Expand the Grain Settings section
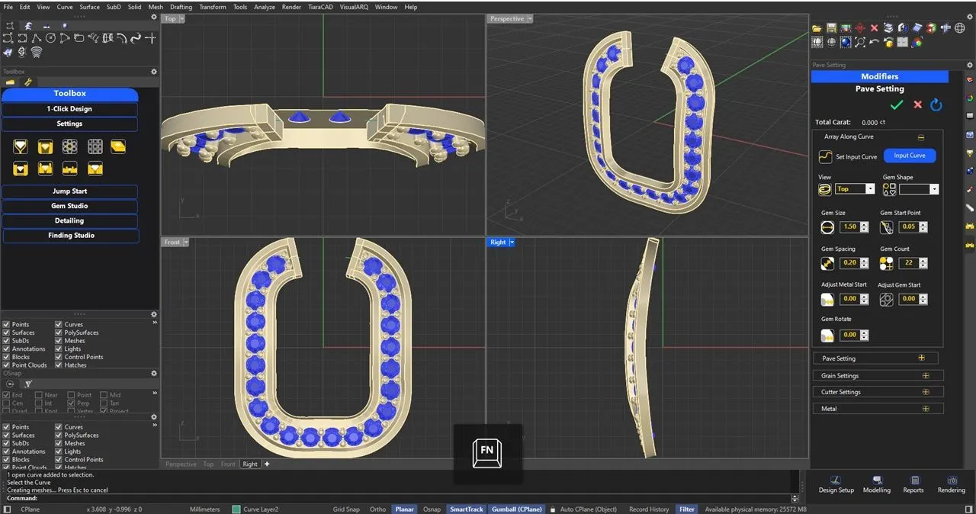The width and height of the screenshot is (976, 514). click(x=926, y=376)
